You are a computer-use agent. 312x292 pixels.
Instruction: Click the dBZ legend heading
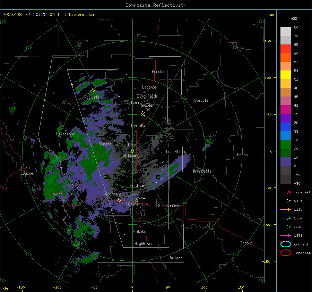click(294, 19)
